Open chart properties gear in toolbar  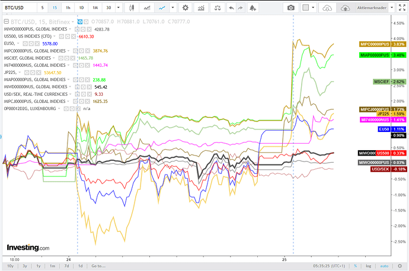[185, 8]
